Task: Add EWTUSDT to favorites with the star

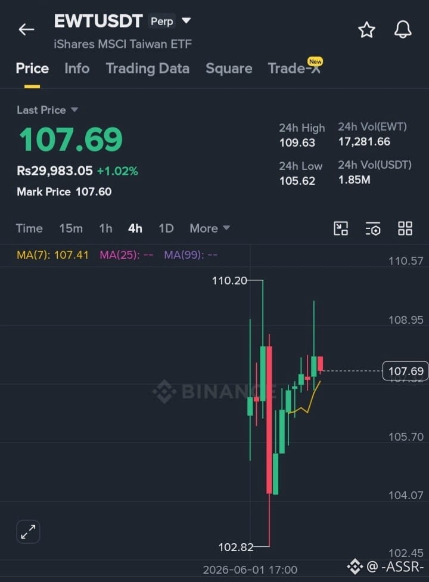Action: click(x=366, y=30)
